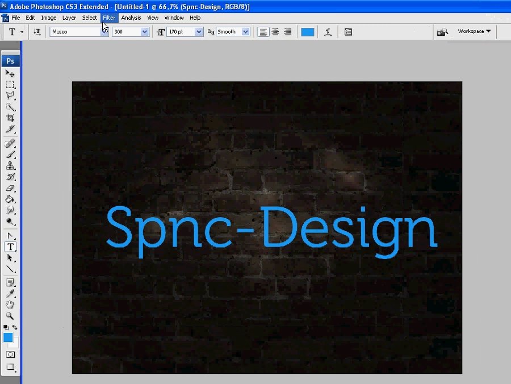This screenshot has height=384, width=511.
Task: Open the Edit menu
Action: tap(30, 18)
